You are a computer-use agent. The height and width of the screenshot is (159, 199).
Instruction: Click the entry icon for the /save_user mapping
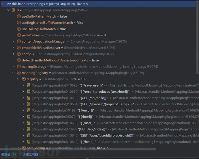29,85
